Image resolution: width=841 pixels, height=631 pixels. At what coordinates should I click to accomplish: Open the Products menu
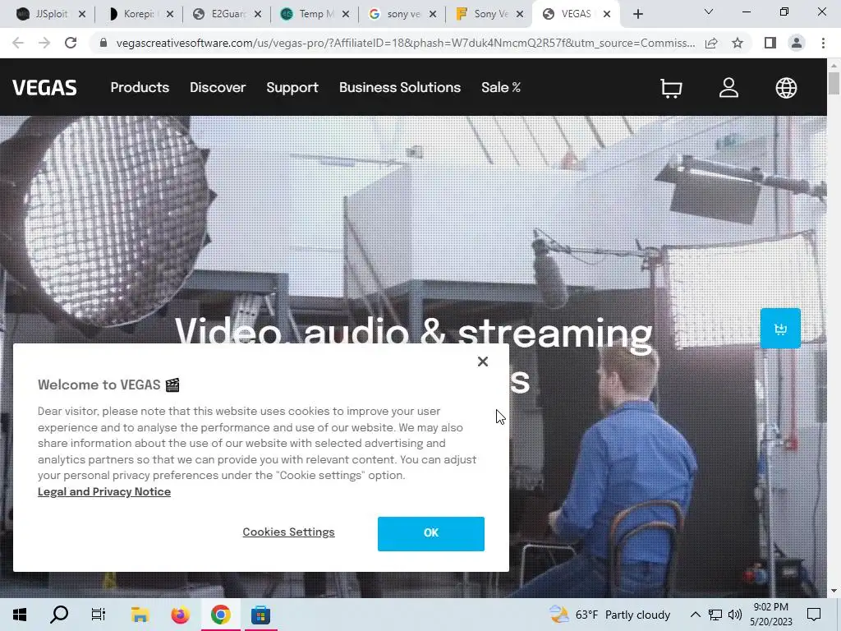(140, 87)
